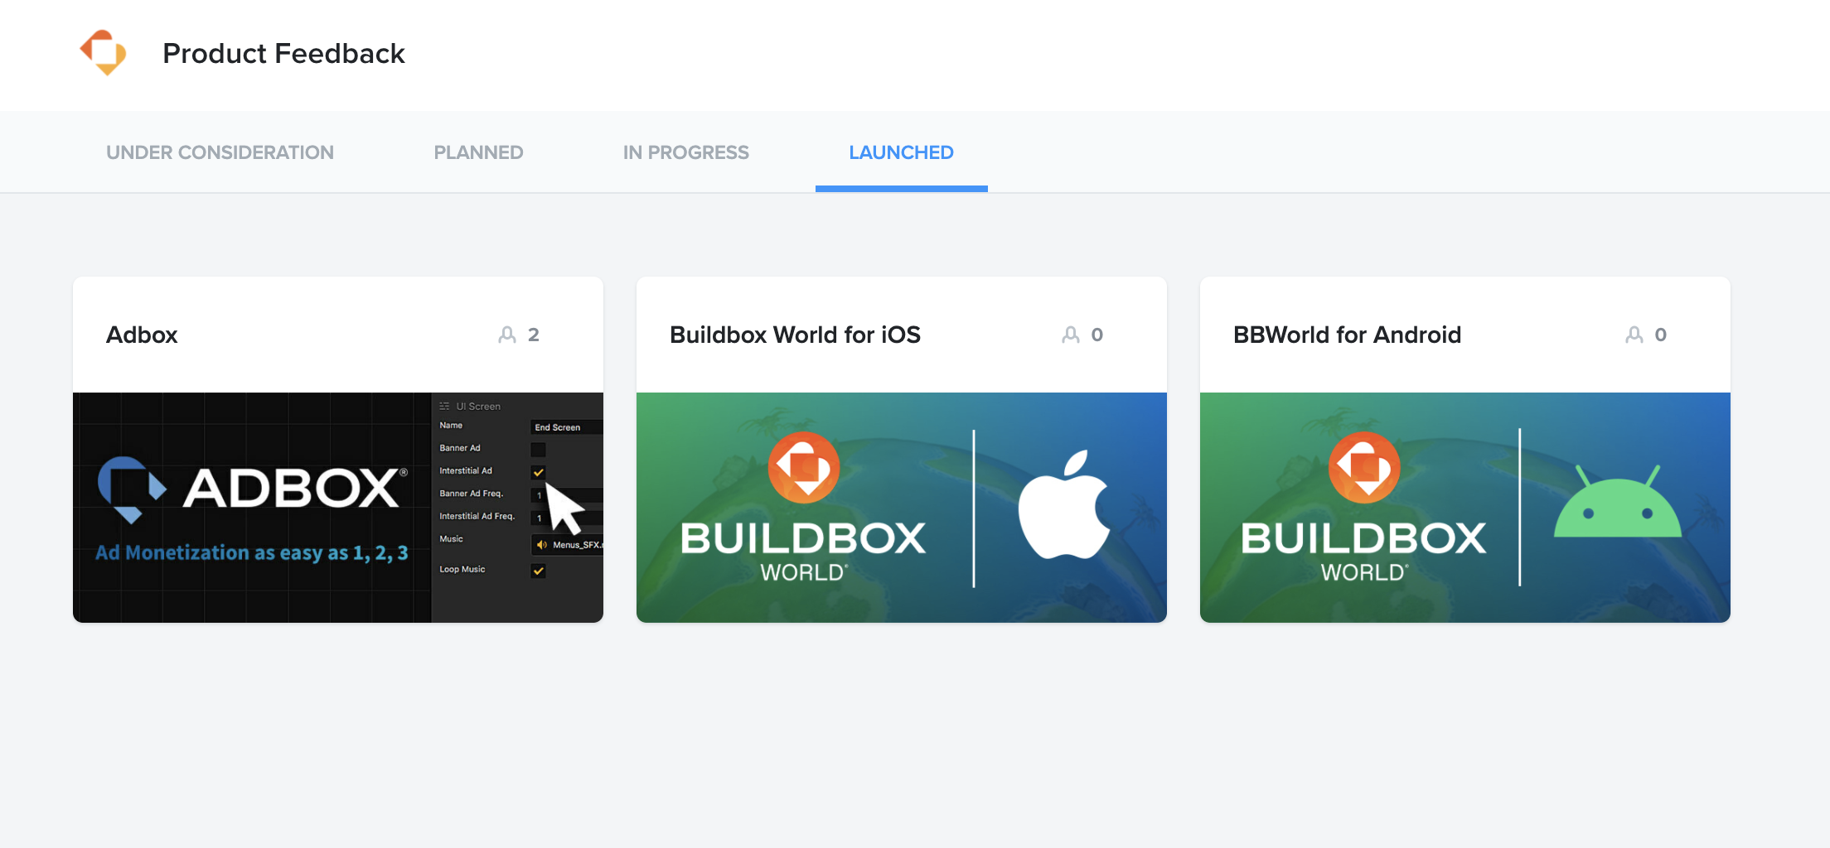The height and width of the screenshot is (848, 1830).
Task: Open the BBWorld for Android title
Action: tap(1347, 335)
